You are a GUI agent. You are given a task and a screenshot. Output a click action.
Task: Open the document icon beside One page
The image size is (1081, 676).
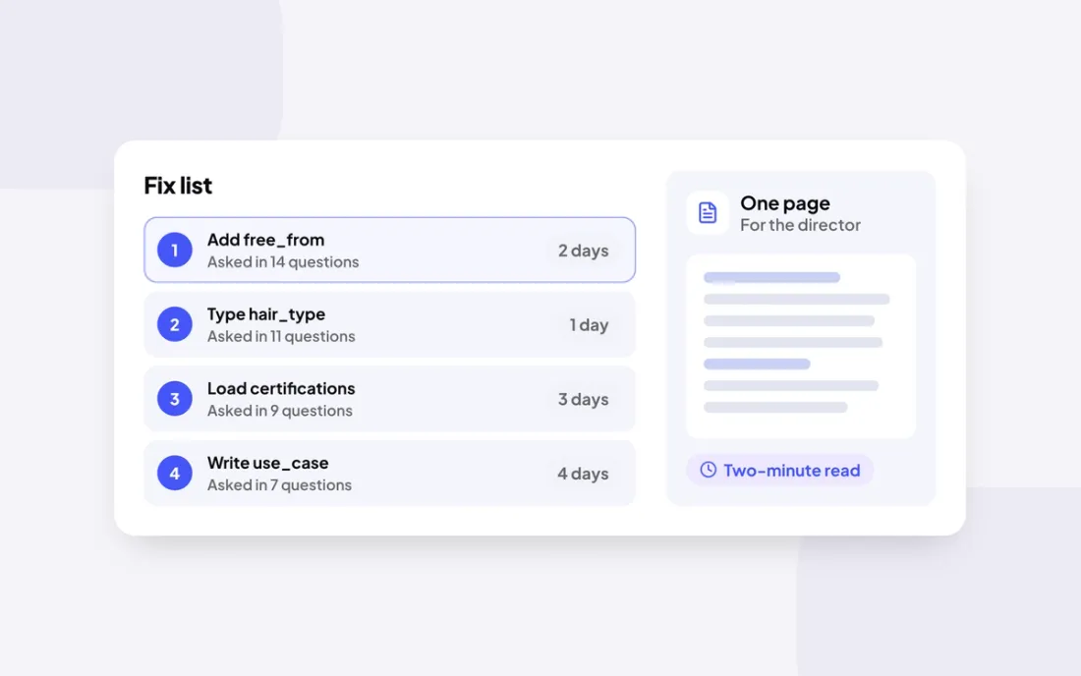[708, 212]
